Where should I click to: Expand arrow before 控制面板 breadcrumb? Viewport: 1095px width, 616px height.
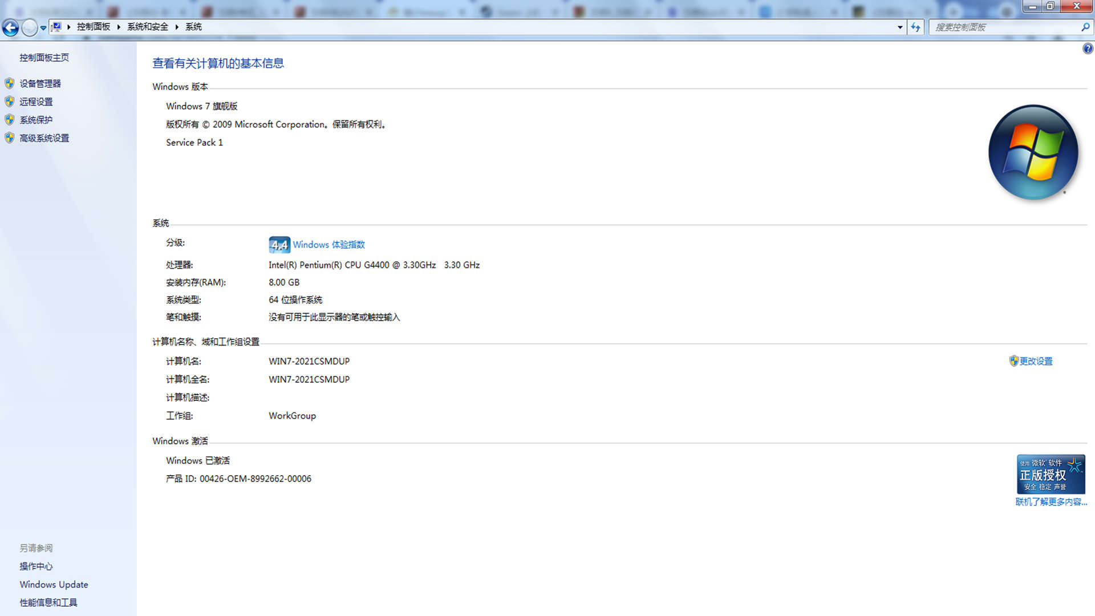(x=68, y=27)
